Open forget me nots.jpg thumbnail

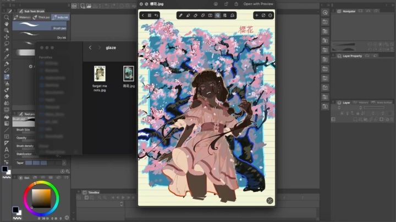click(x=100, y=73)
